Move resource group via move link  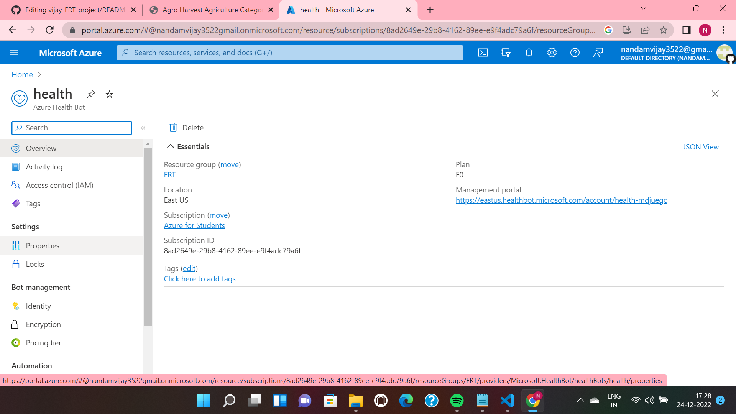230,164
